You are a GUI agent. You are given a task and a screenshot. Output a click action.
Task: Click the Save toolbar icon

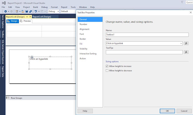click(x=27, y=11)
